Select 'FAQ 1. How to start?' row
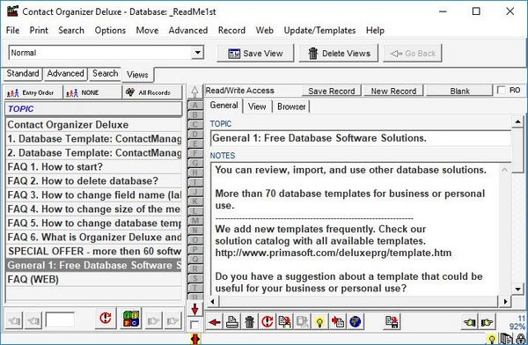The width and height of the screenshot is (528, 345). pyautogui.click(x=93, y=166)
